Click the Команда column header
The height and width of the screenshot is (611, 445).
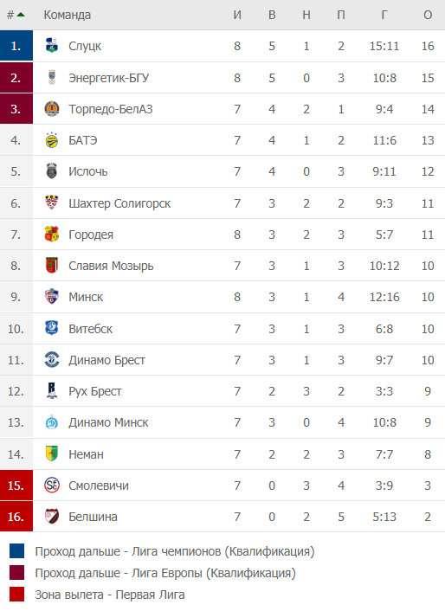point(67,15)
